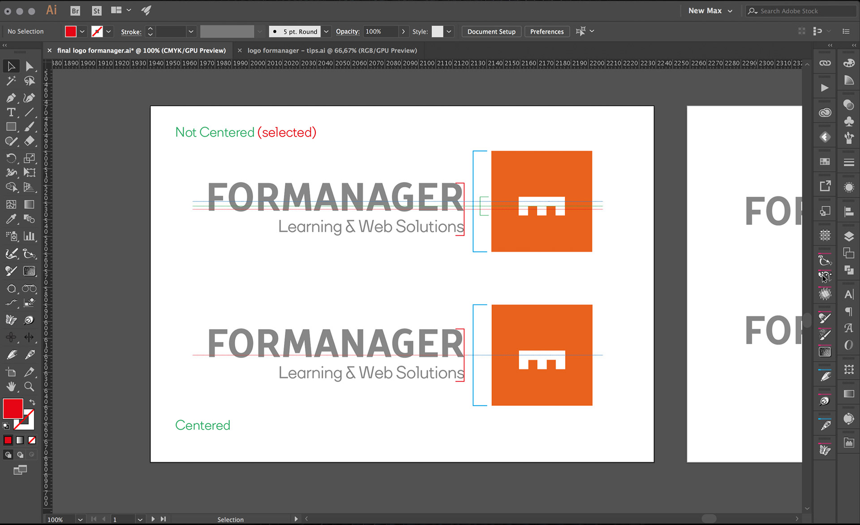This screenshot has width=860, height=525.
Task: Select the Line Segment tool
Action: [x=29, y=112]
